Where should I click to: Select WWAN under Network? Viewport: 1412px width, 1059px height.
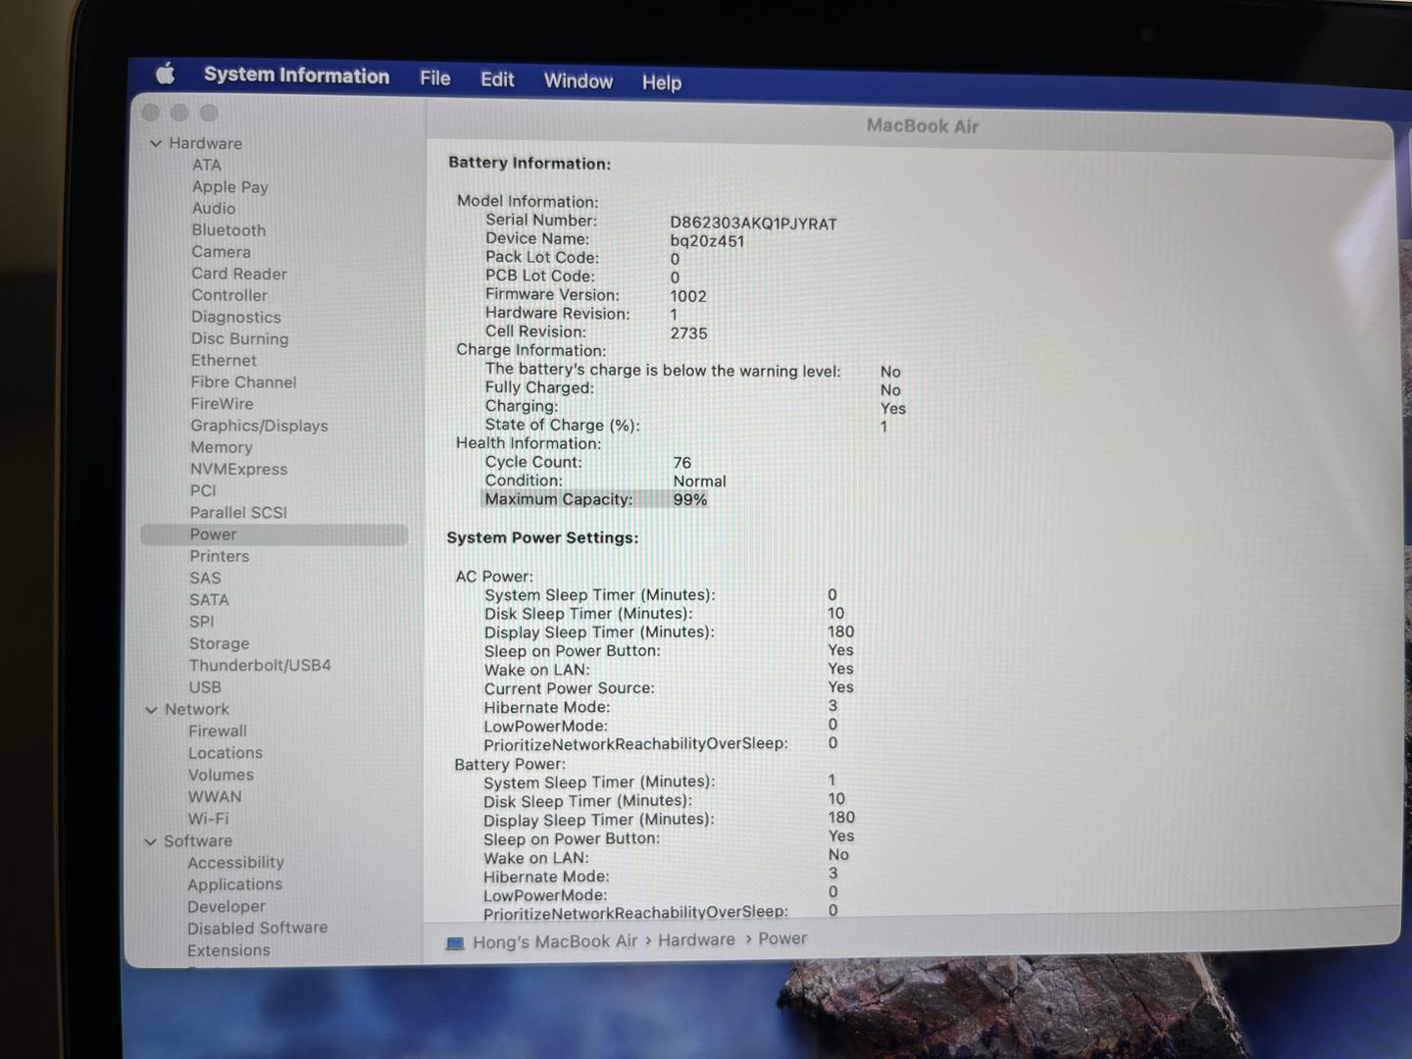coord(215,797)
